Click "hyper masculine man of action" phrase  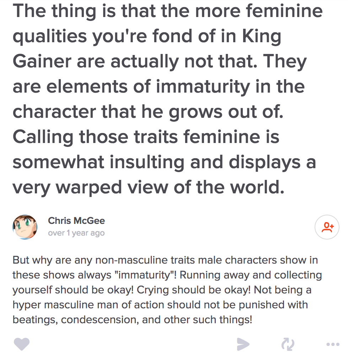click(x=89, y=305)
